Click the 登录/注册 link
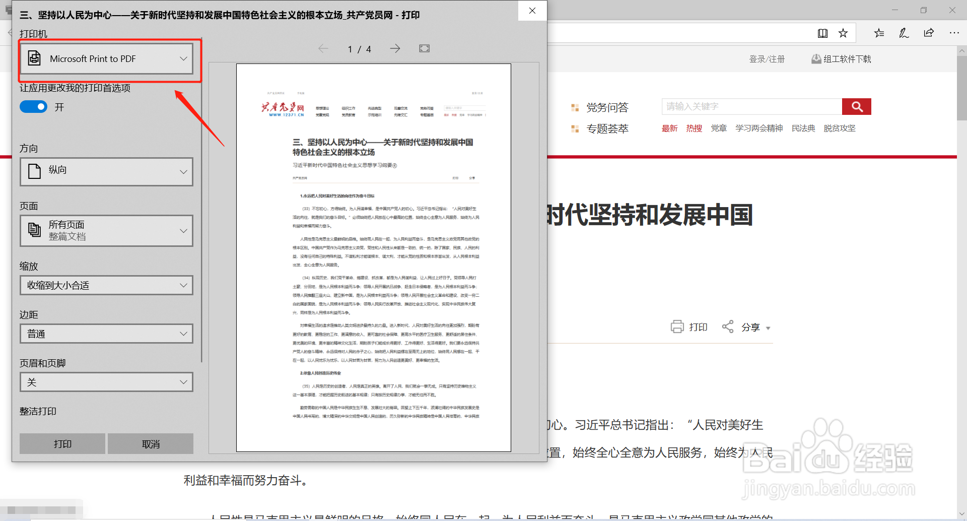 tap(767, 59)
